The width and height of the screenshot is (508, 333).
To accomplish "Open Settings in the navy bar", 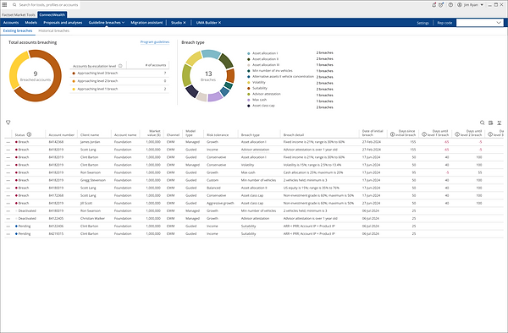I will (x=422, y=23).
